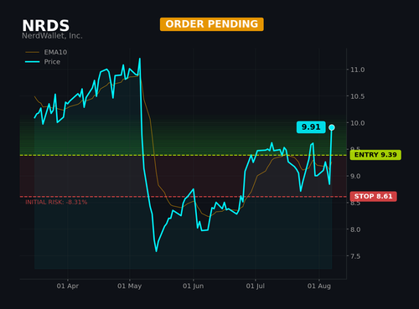Click the NRDS ticker title
The height and width of the screenshot is (309, 419).
pos(45,26)
